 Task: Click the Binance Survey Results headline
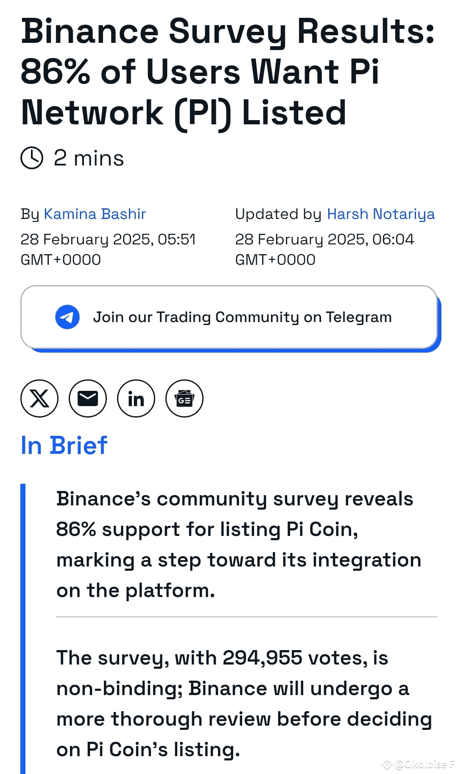point(228,72)
